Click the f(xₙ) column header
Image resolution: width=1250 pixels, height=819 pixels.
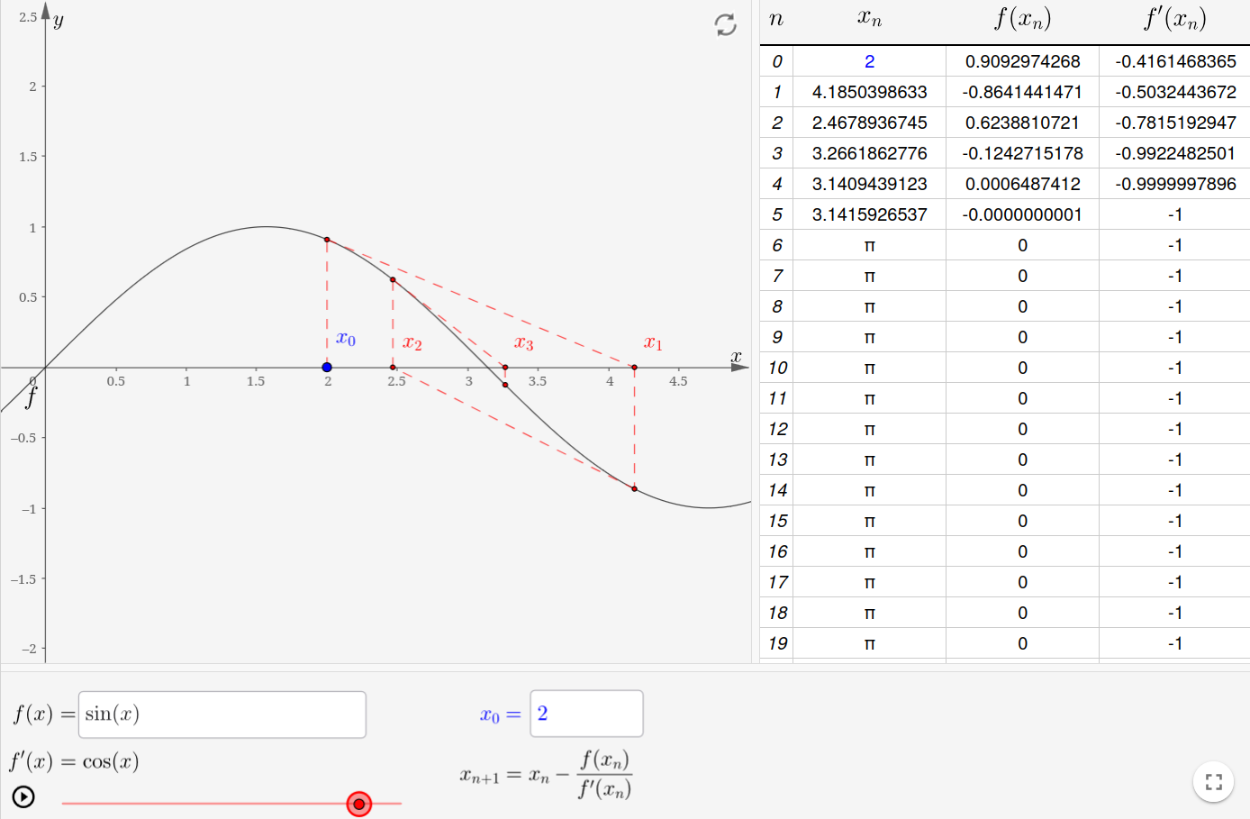pyautogui.click(x=1022, y=20)
